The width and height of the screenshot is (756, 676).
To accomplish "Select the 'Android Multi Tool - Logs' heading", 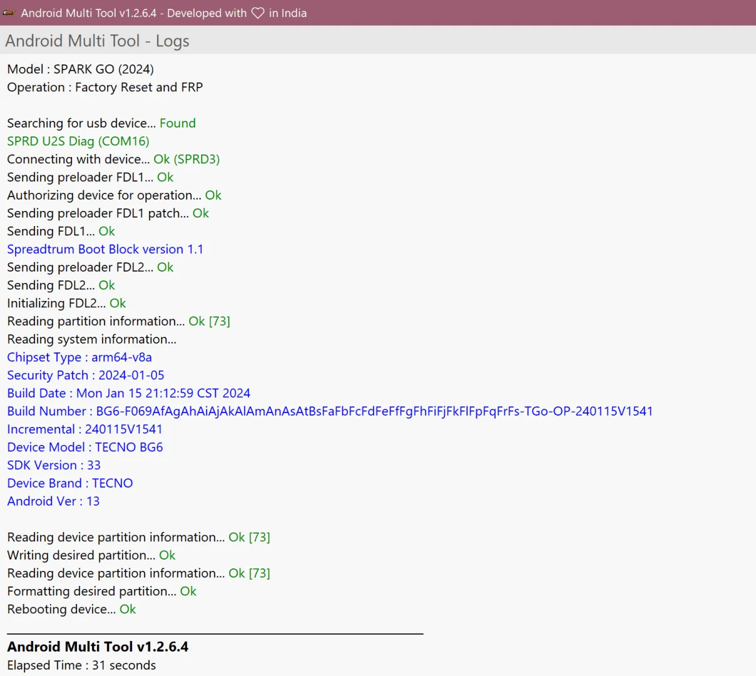I will point(98,41).
